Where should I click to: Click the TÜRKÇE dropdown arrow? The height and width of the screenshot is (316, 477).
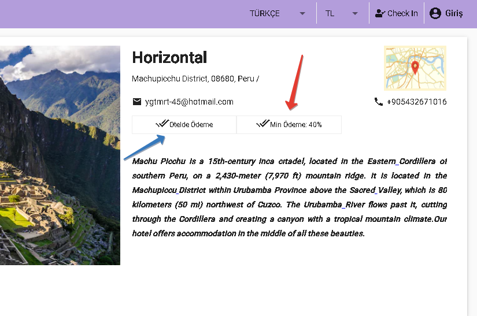302,13
